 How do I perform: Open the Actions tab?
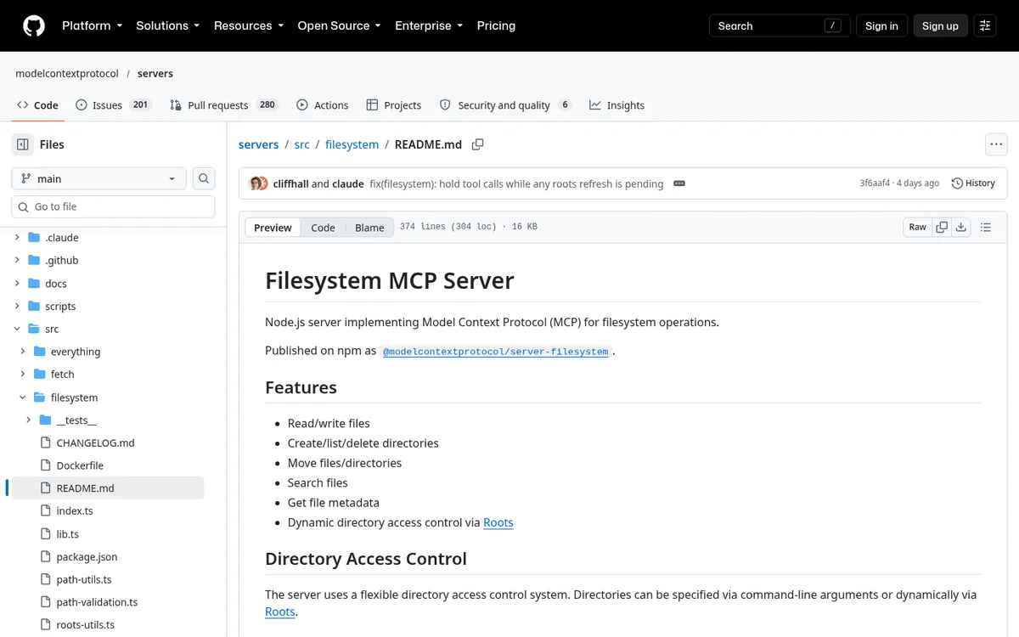[x=323, y=105]
